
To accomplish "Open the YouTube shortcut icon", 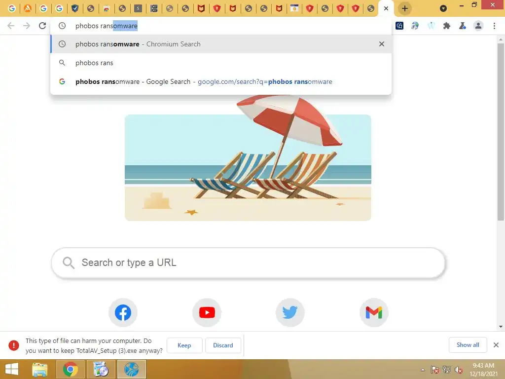I will tap(207, 312).
